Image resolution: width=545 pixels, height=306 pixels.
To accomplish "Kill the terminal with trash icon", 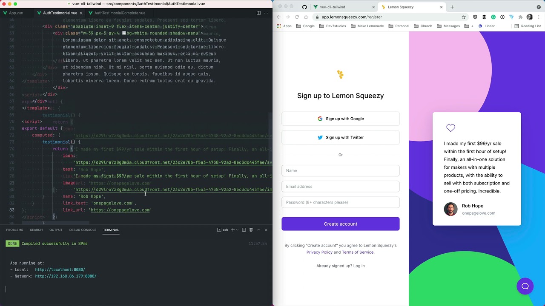I will pos(251,230).
